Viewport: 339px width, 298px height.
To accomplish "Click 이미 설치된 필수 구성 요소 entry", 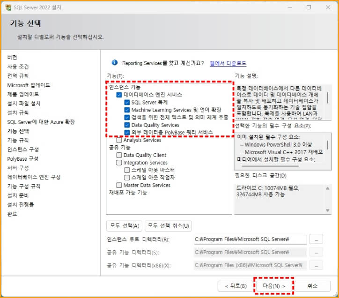I will point(268,137).
